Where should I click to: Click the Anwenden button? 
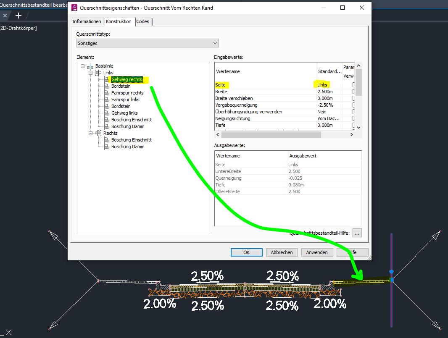coord(317,252)
